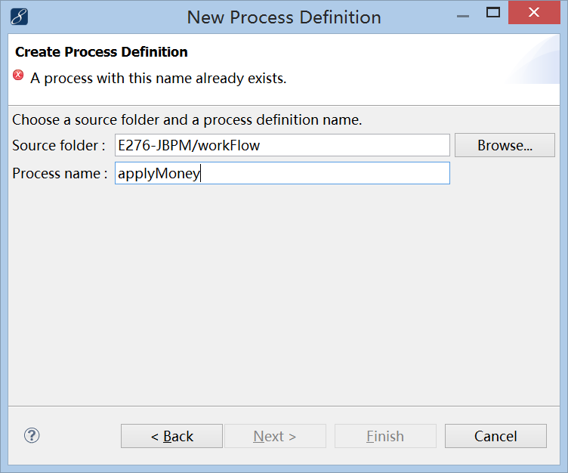Click the greyed-out Finish button
568x473 pixels.
pos(385,436)
